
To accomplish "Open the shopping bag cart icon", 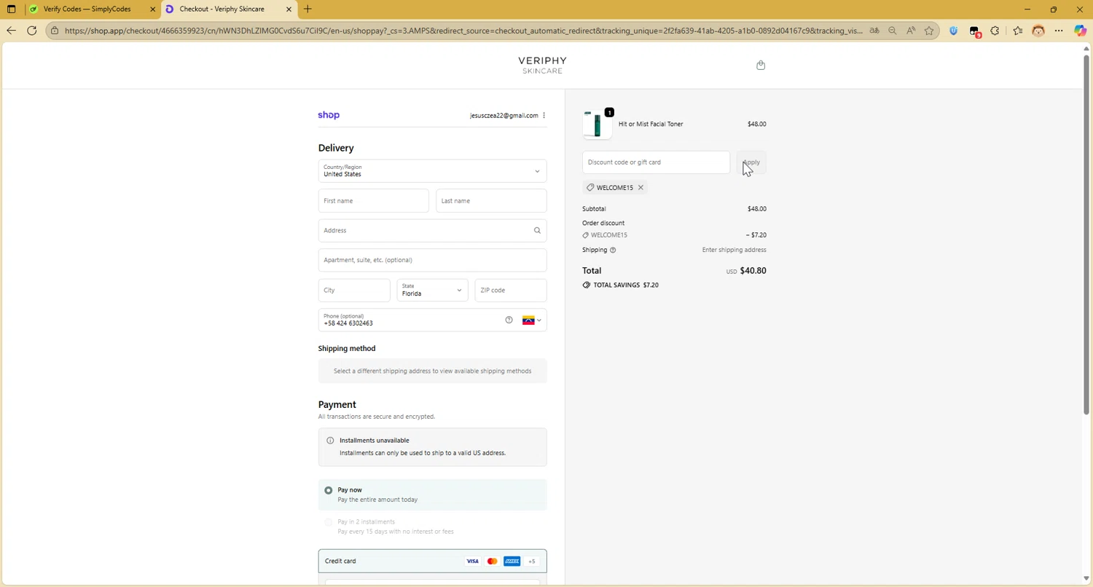I will [761, 65].
